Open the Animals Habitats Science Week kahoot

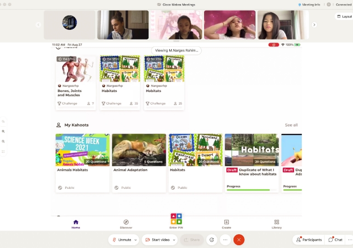pyautogui.click(x=83, y=163)
